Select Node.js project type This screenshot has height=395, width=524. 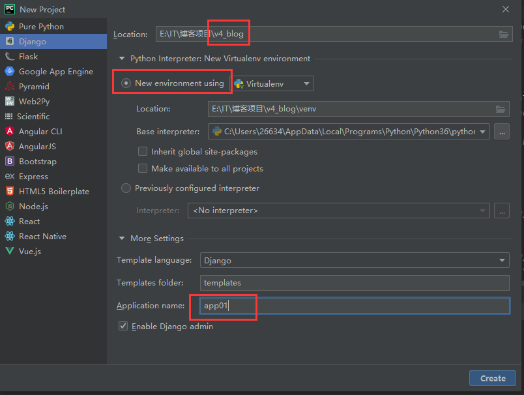53,206
